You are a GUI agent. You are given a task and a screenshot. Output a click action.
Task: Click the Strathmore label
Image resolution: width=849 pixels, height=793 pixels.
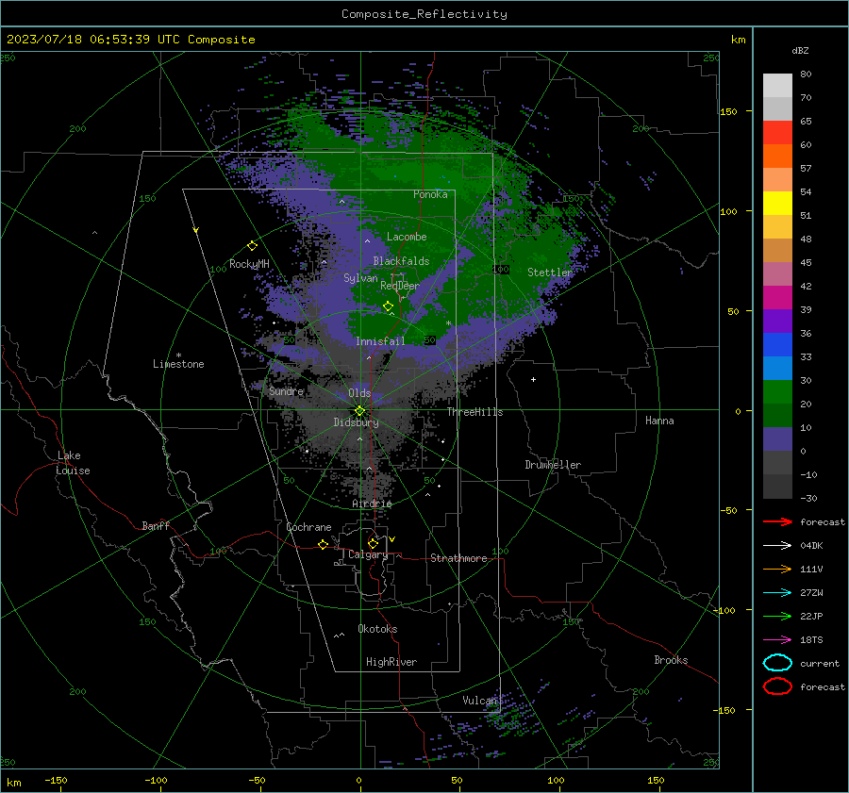(458, 558)
